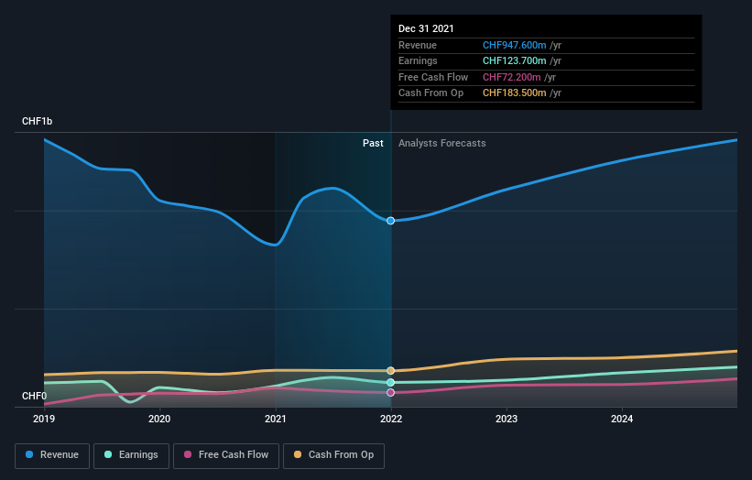The image size is (752, 480).
Task: Click the 'Past' label on the chart
Action: tap(373, 144)
